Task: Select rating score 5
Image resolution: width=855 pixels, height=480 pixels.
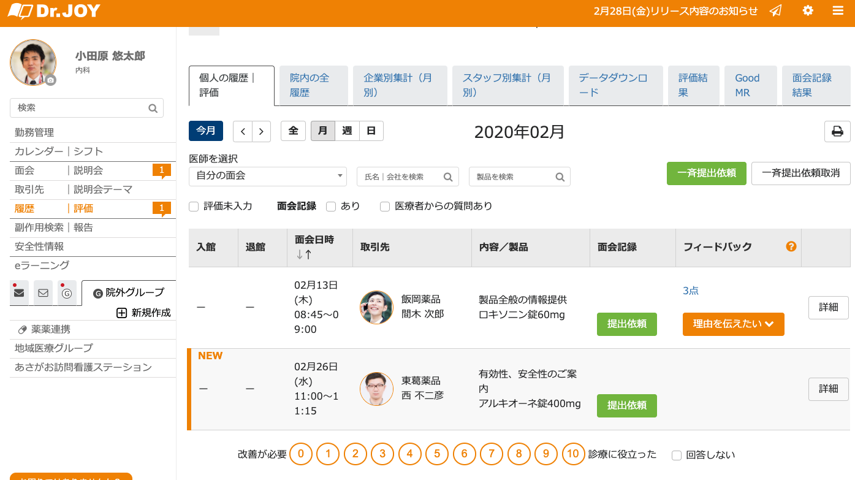Action: click(x=437, y=454)
